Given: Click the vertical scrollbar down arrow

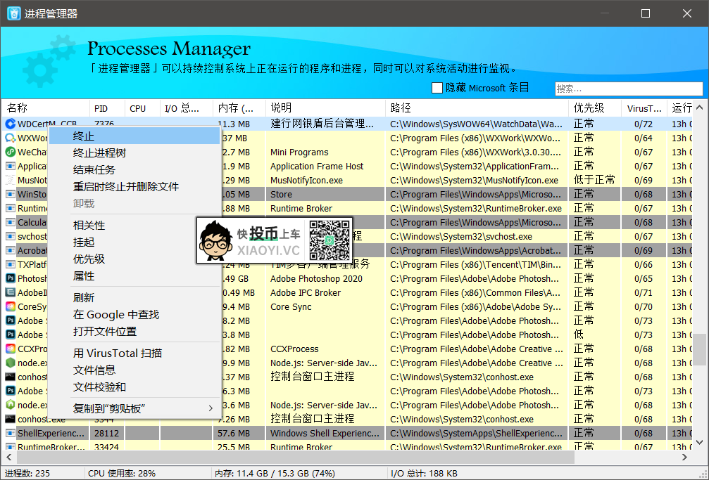Looking at the screenshot, I should pos(700,443).
